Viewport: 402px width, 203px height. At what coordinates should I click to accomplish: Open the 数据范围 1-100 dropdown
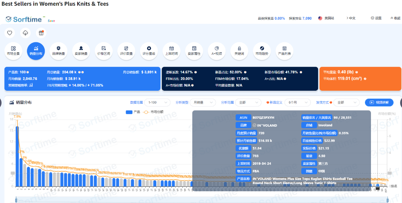point(157,102)
